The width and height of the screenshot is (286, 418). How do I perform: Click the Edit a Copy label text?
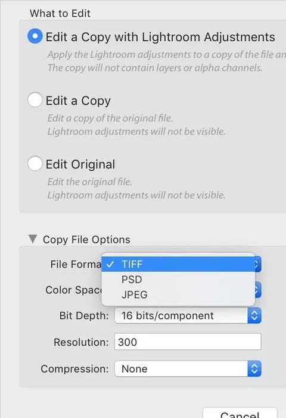point(78,101)
